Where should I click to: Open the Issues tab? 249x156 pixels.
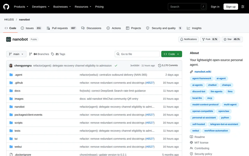coord(31,28)
